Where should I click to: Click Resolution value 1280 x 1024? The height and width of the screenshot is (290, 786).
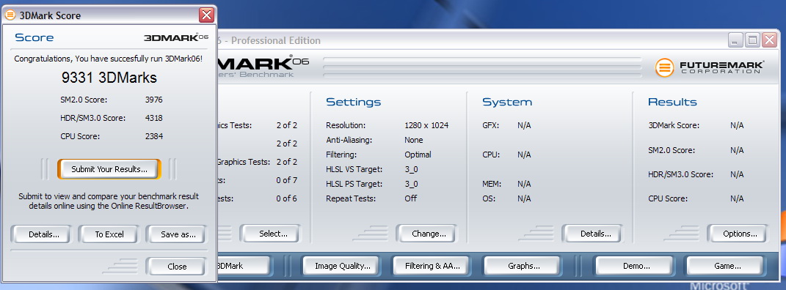[x=426, y=125]
